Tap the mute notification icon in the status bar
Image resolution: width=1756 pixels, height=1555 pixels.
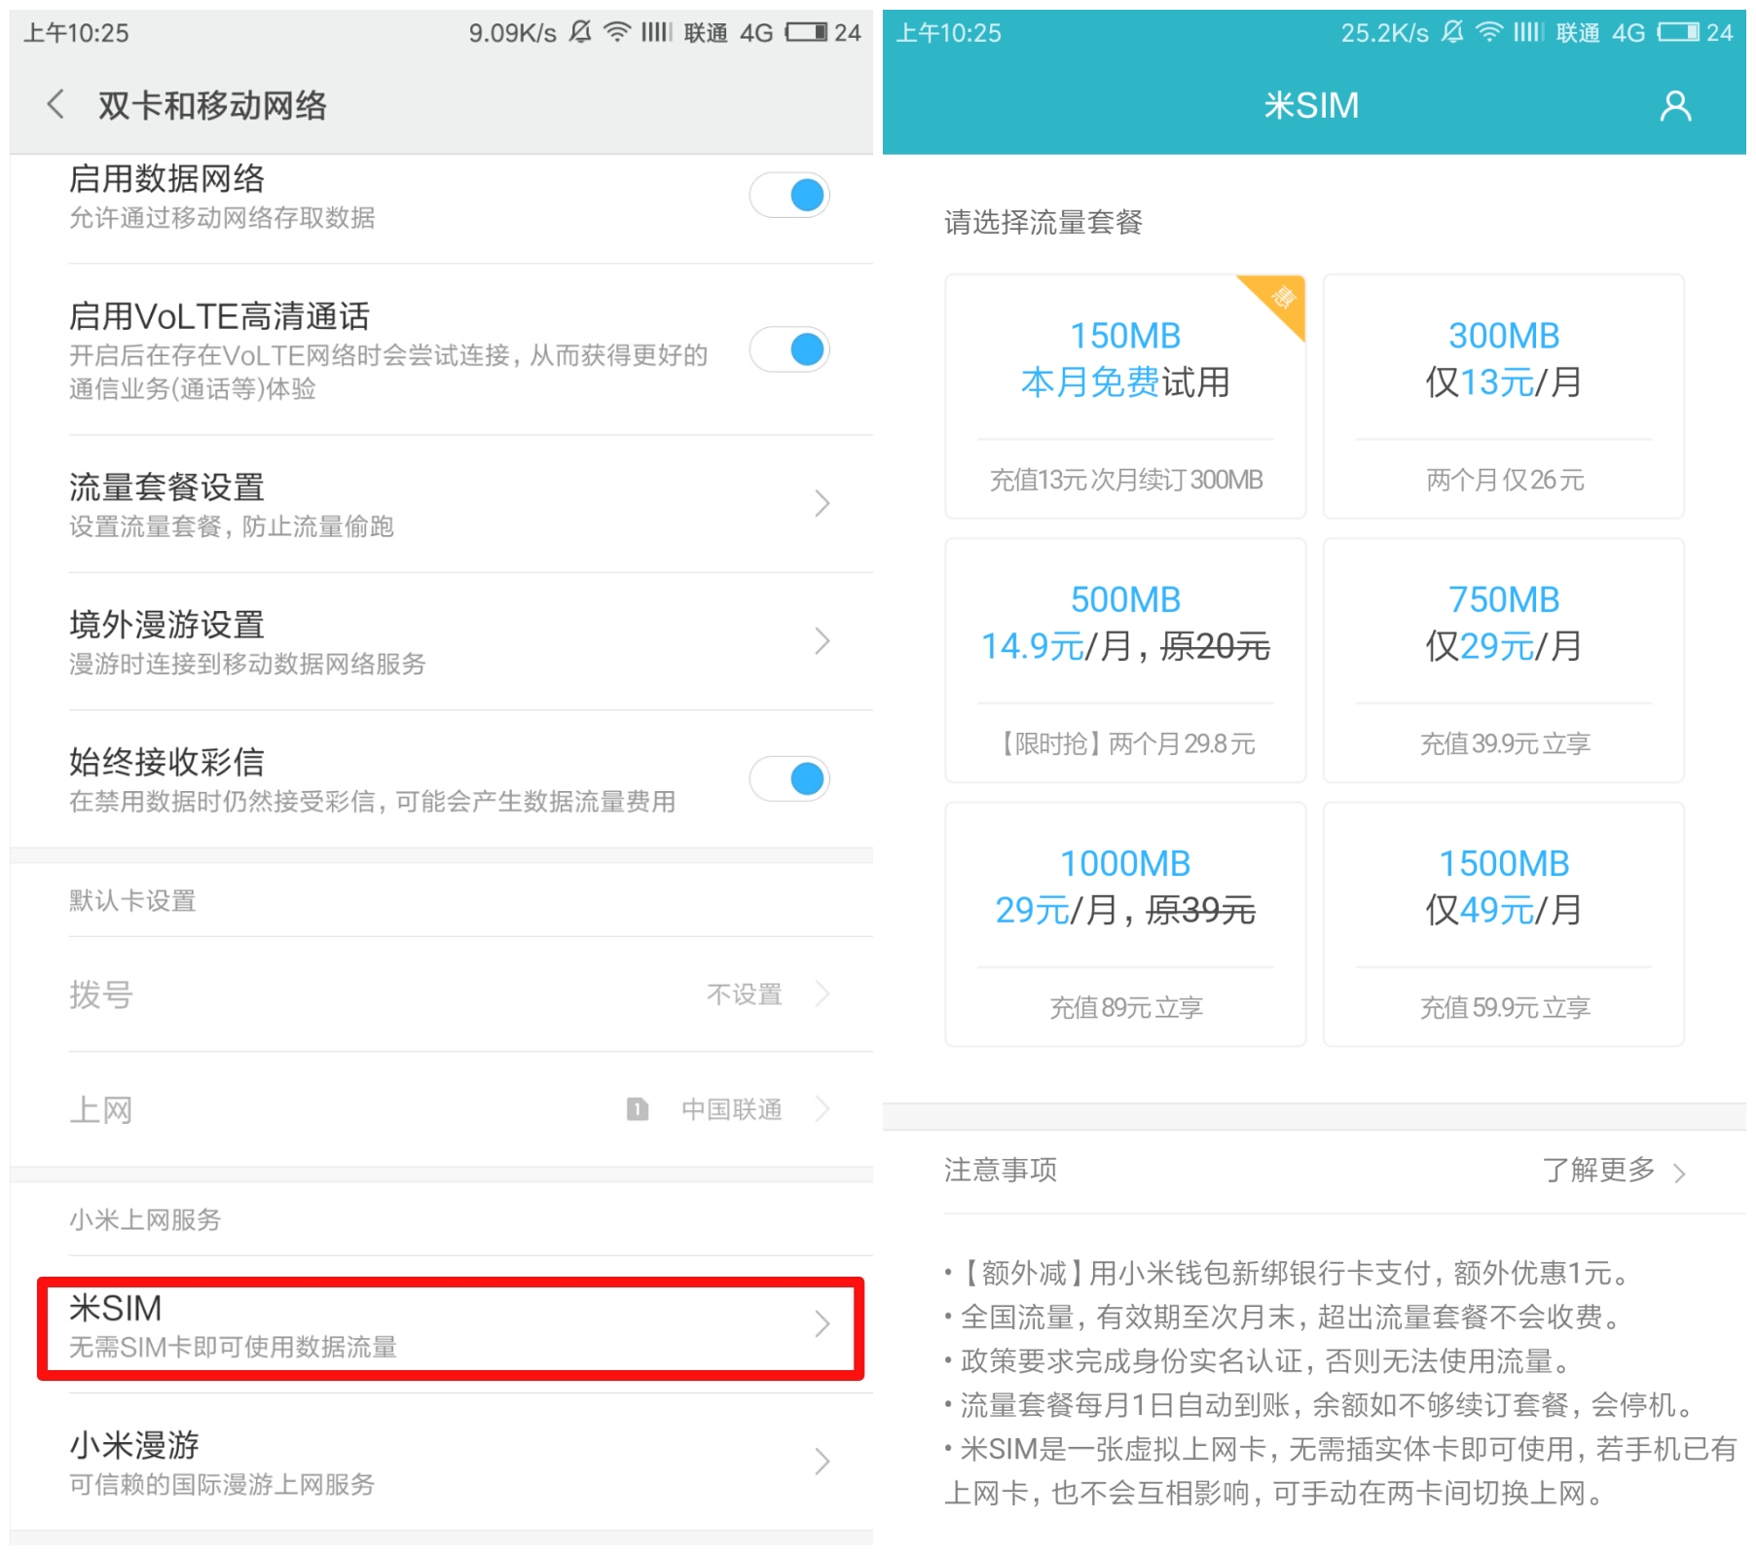pyautogui.click(x=578, y=31)
